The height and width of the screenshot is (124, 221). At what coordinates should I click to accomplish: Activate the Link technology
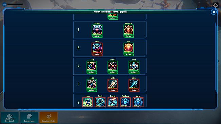129,54
